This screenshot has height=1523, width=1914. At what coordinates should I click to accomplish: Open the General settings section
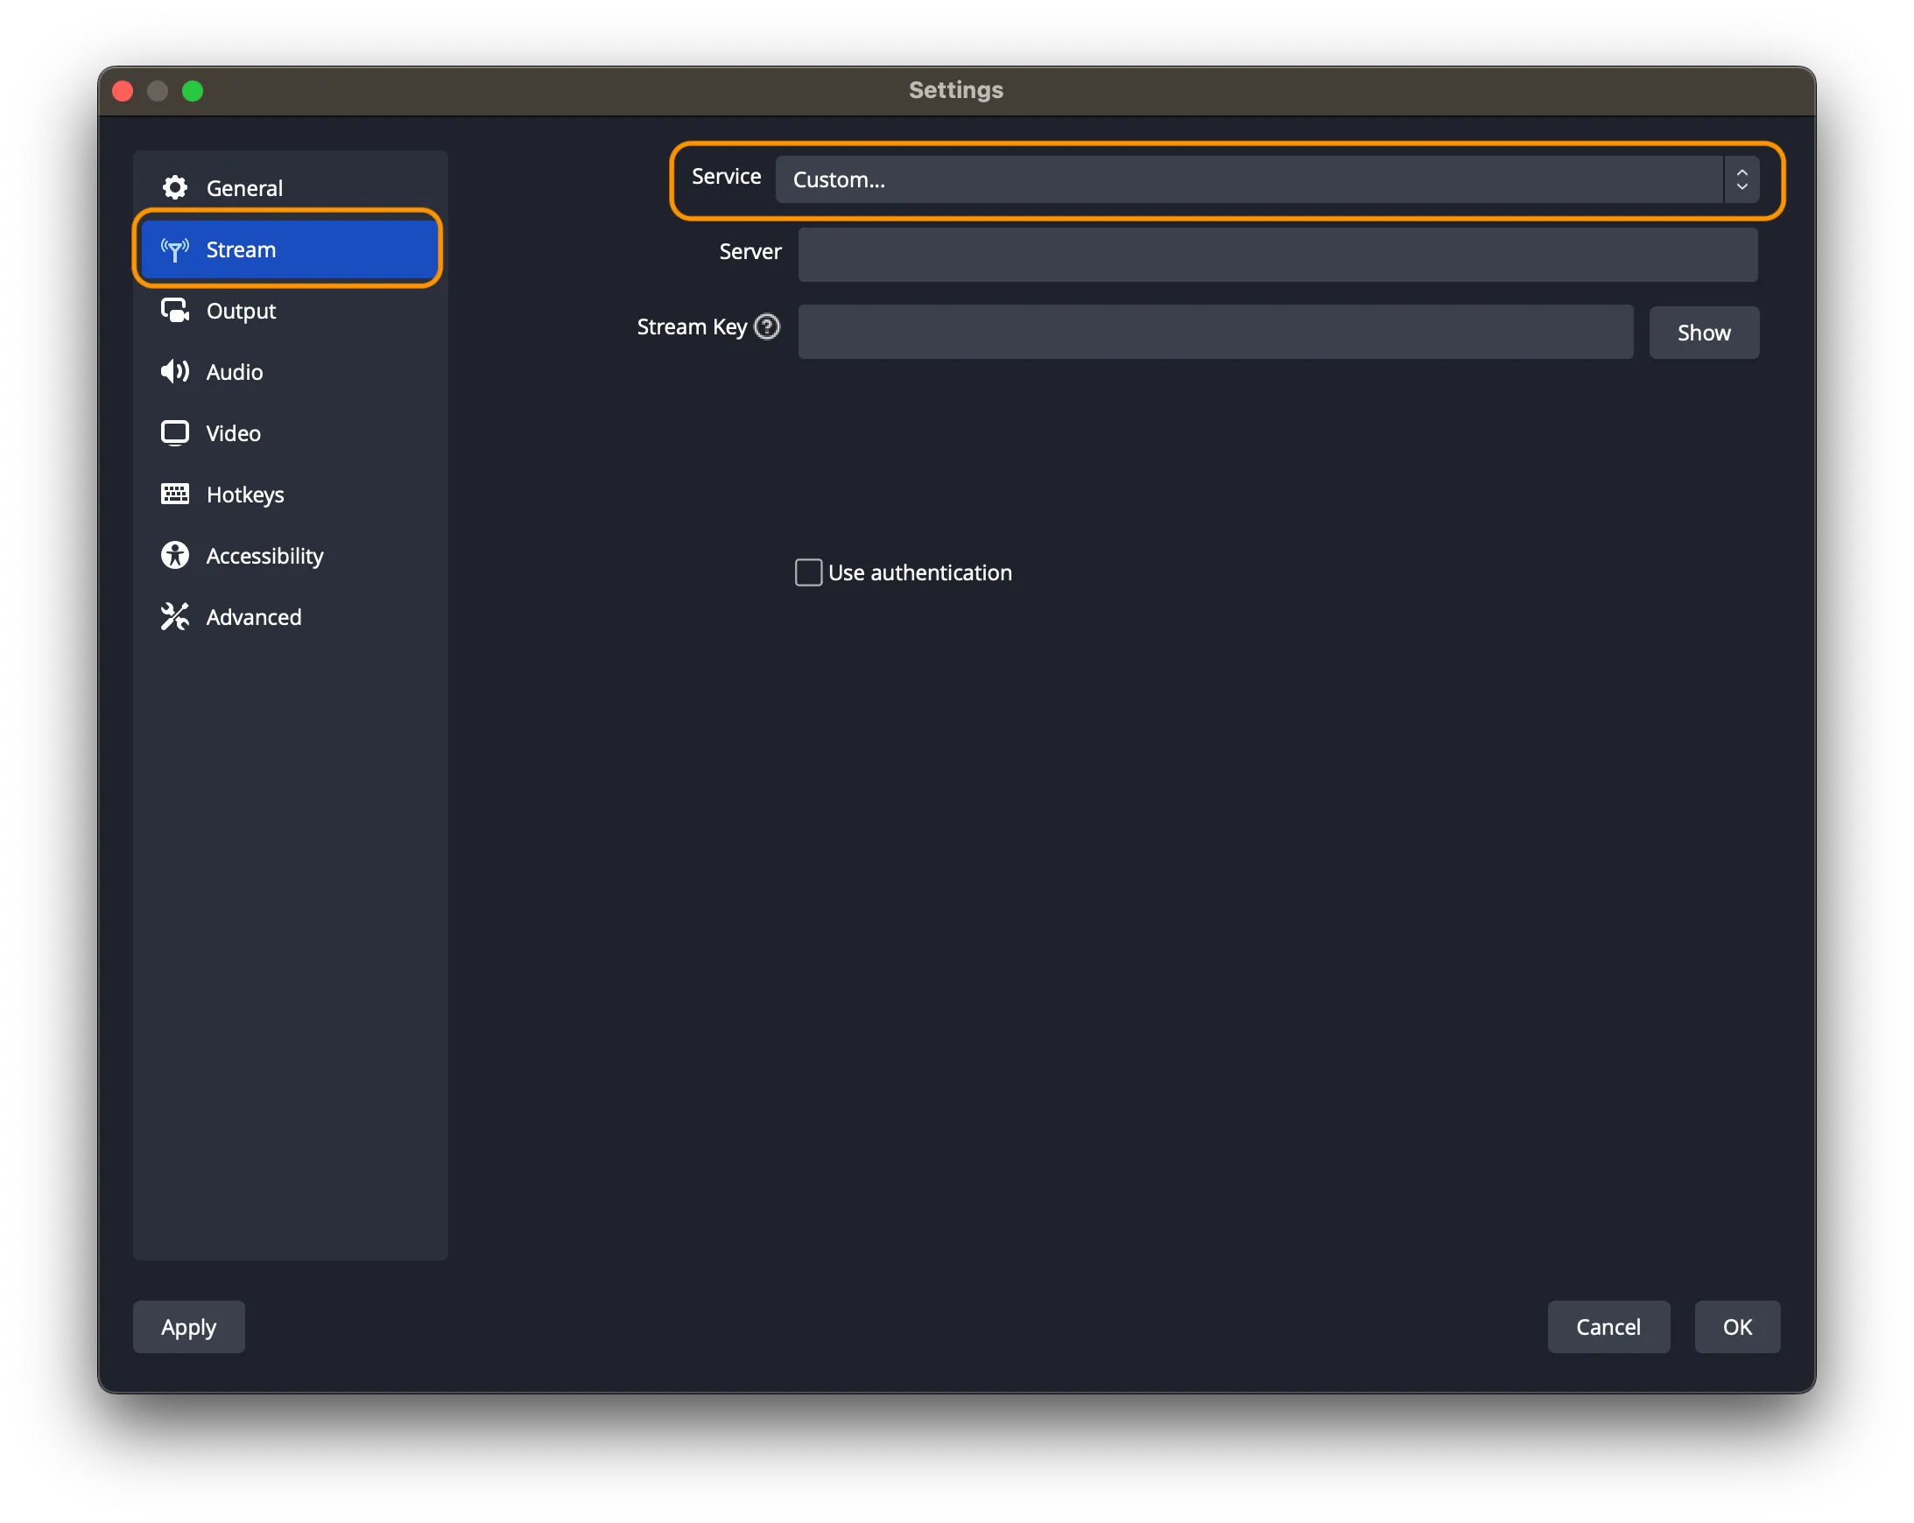coord(291,187)
